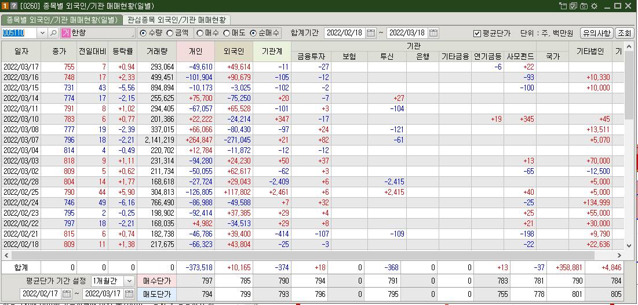Select the 순매수 radio button
This screenshot has height=305, width=638.
[253, 33]
